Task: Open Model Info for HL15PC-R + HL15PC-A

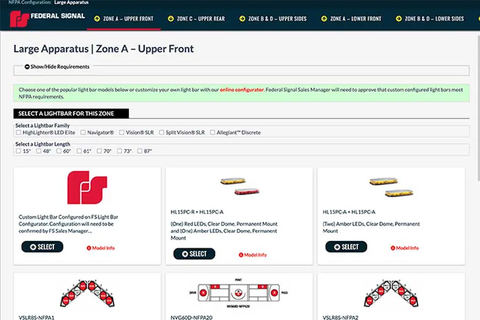Action: pos(253,255)
